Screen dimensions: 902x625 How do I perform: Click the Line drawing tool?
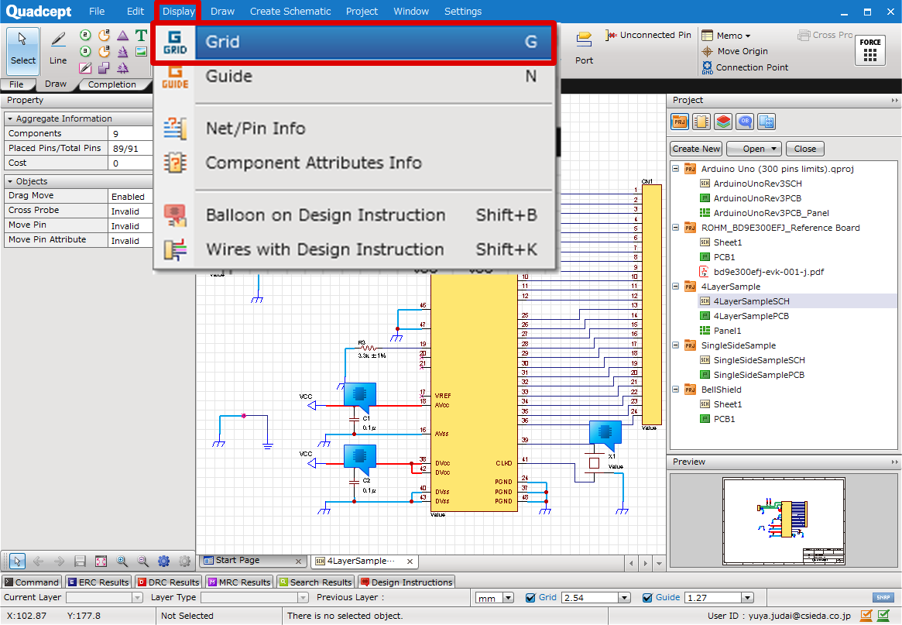pos(58,47)
